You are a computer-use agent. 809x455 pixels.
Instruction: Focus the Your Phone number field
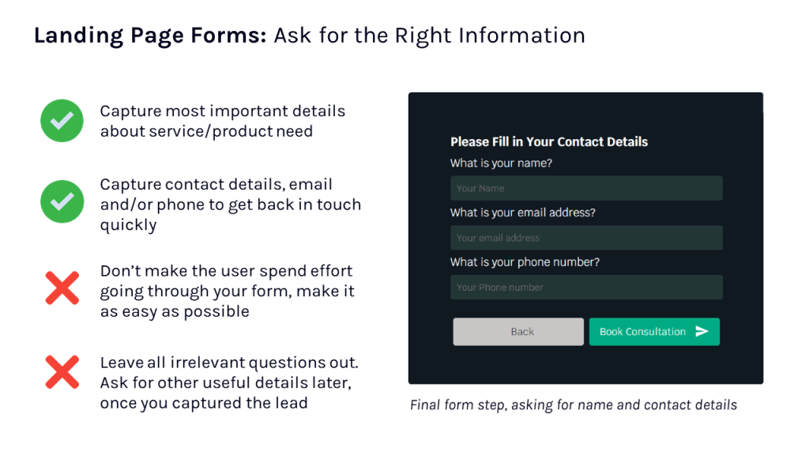coord(586,288)
